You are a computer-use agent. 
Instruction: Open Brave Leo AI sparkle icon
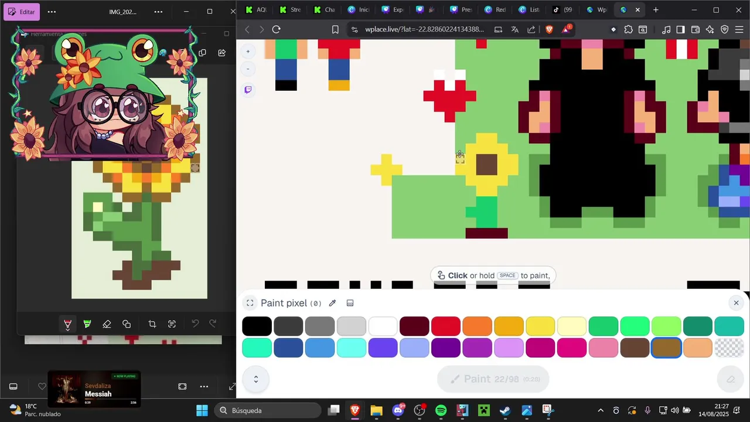point(710,29)
